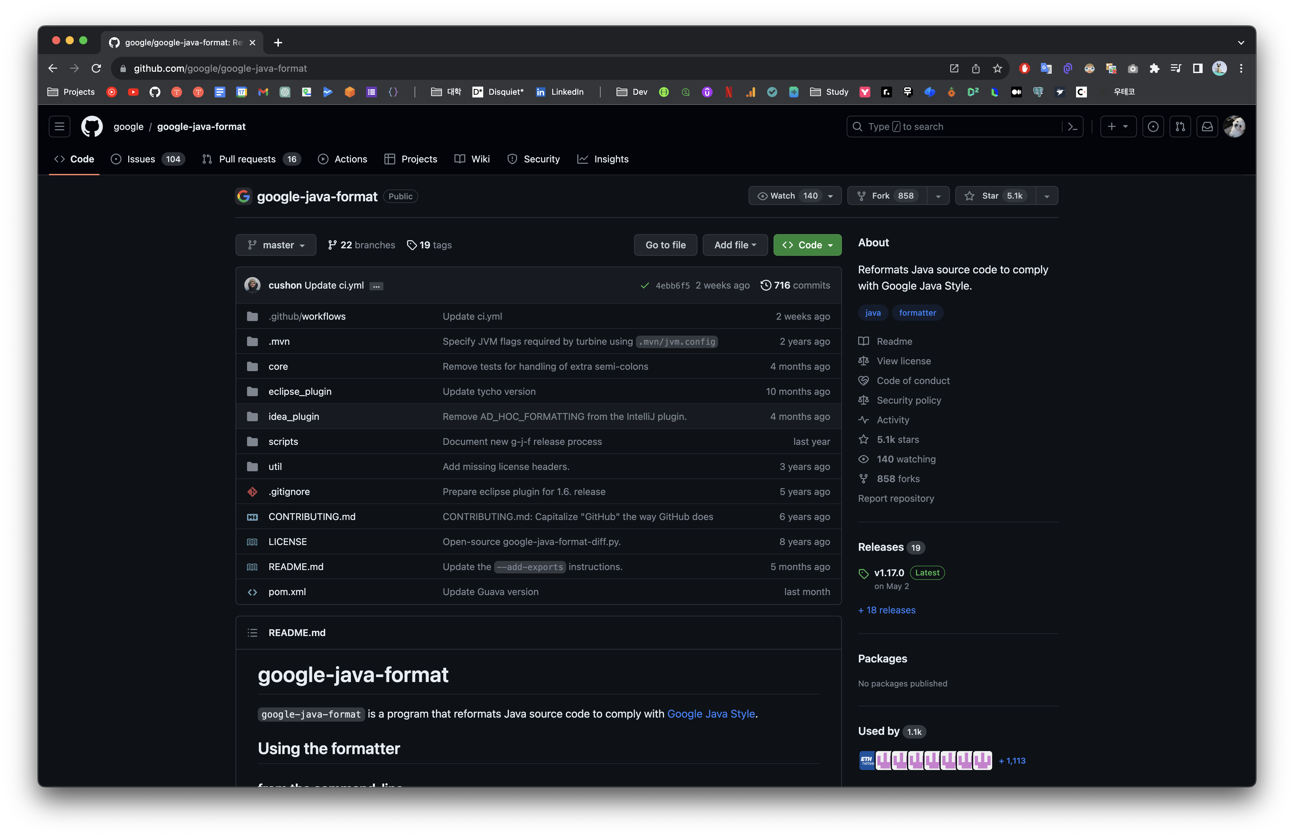Open the Google Java Style link
This screenshot has width=1294, height=837.
pos(711,714)
